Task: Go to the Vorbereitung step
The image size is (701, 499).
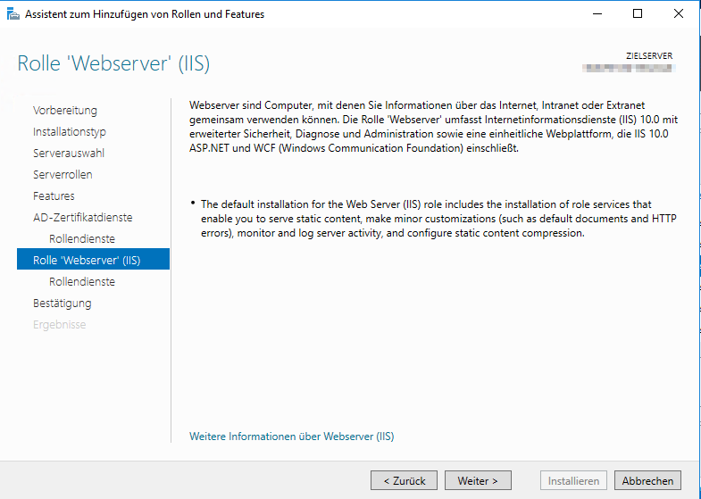Action: [x=65, y=111]
